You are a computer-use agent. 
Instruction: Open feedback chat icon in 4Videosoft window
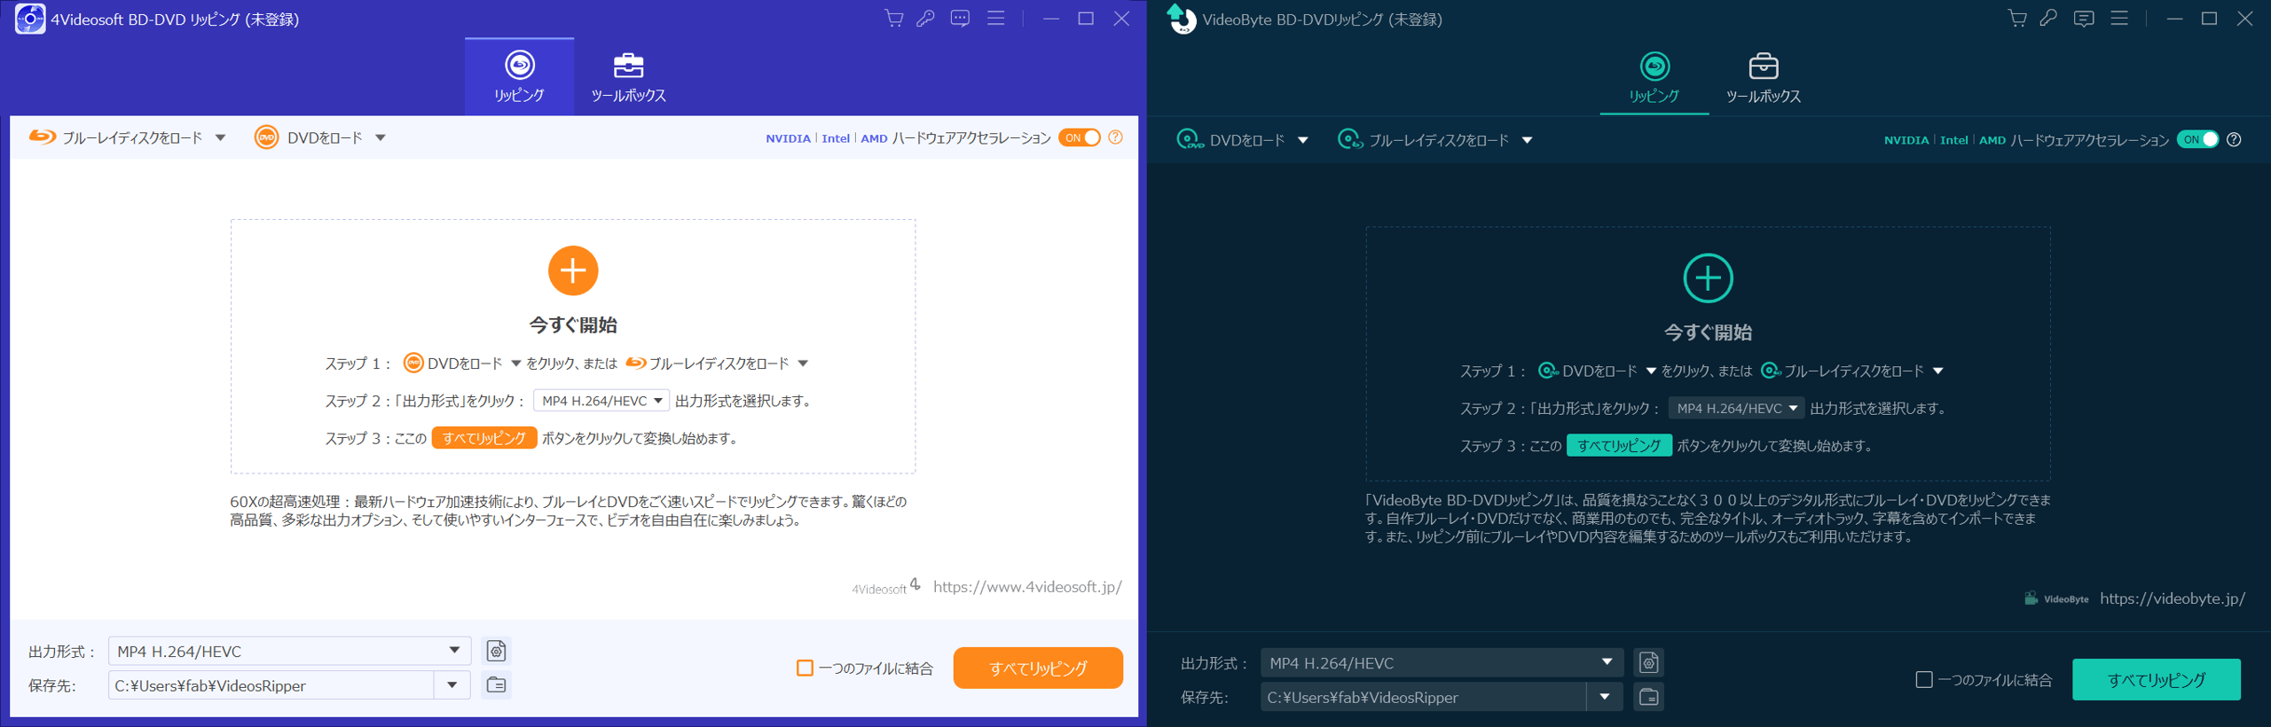(x=960, y=19)
